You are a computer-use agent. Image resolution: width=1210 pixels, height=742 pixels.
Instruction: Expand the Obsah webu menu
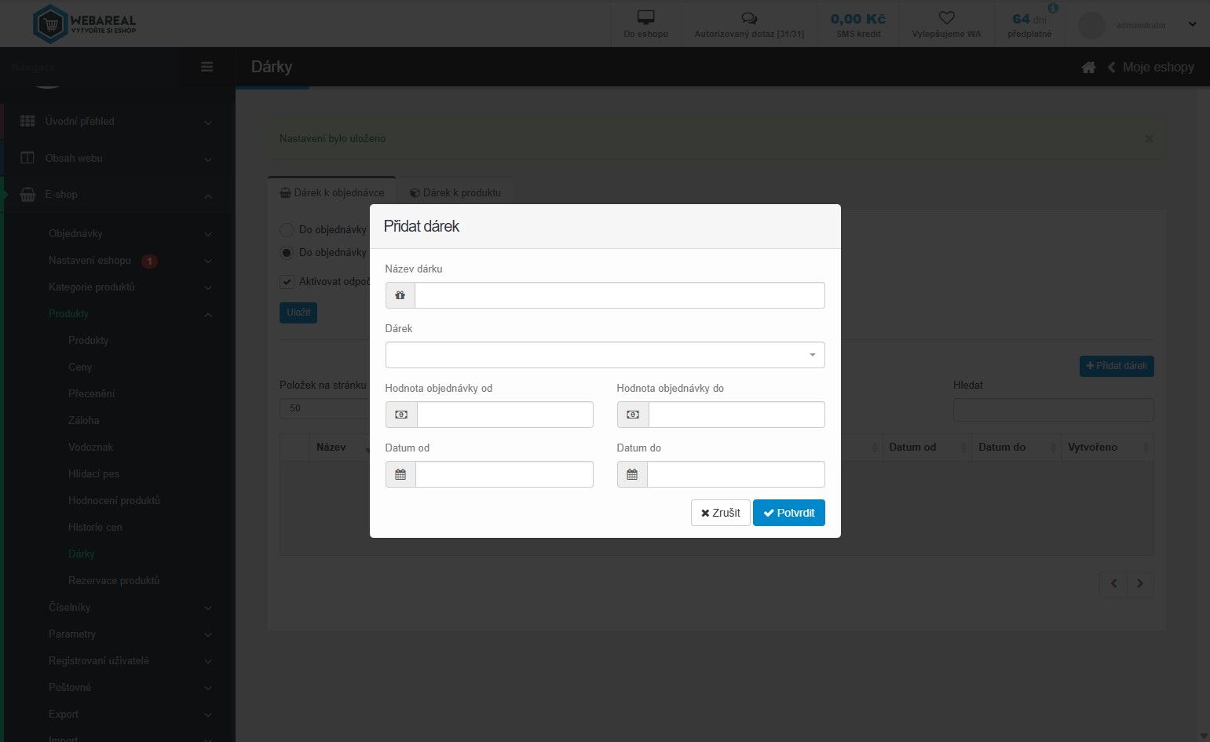coord(208,159)
